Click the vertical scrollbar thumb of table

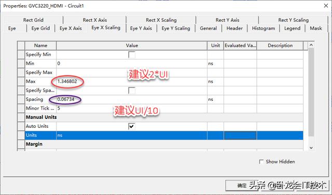coord(311,92)
